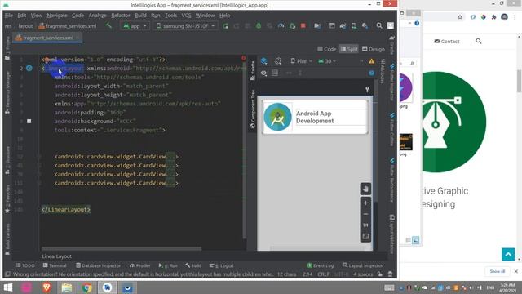Open the CRLF line separator selector
522x294 pixels.
tap(323, 274)
